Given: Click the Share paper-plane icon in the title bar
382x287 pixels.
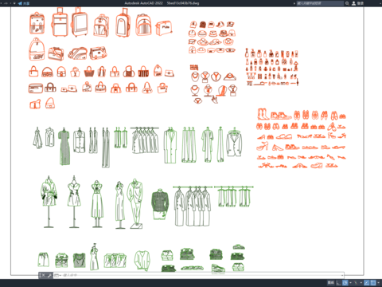Looking at the screenshot, I should (x=20, y=3).
